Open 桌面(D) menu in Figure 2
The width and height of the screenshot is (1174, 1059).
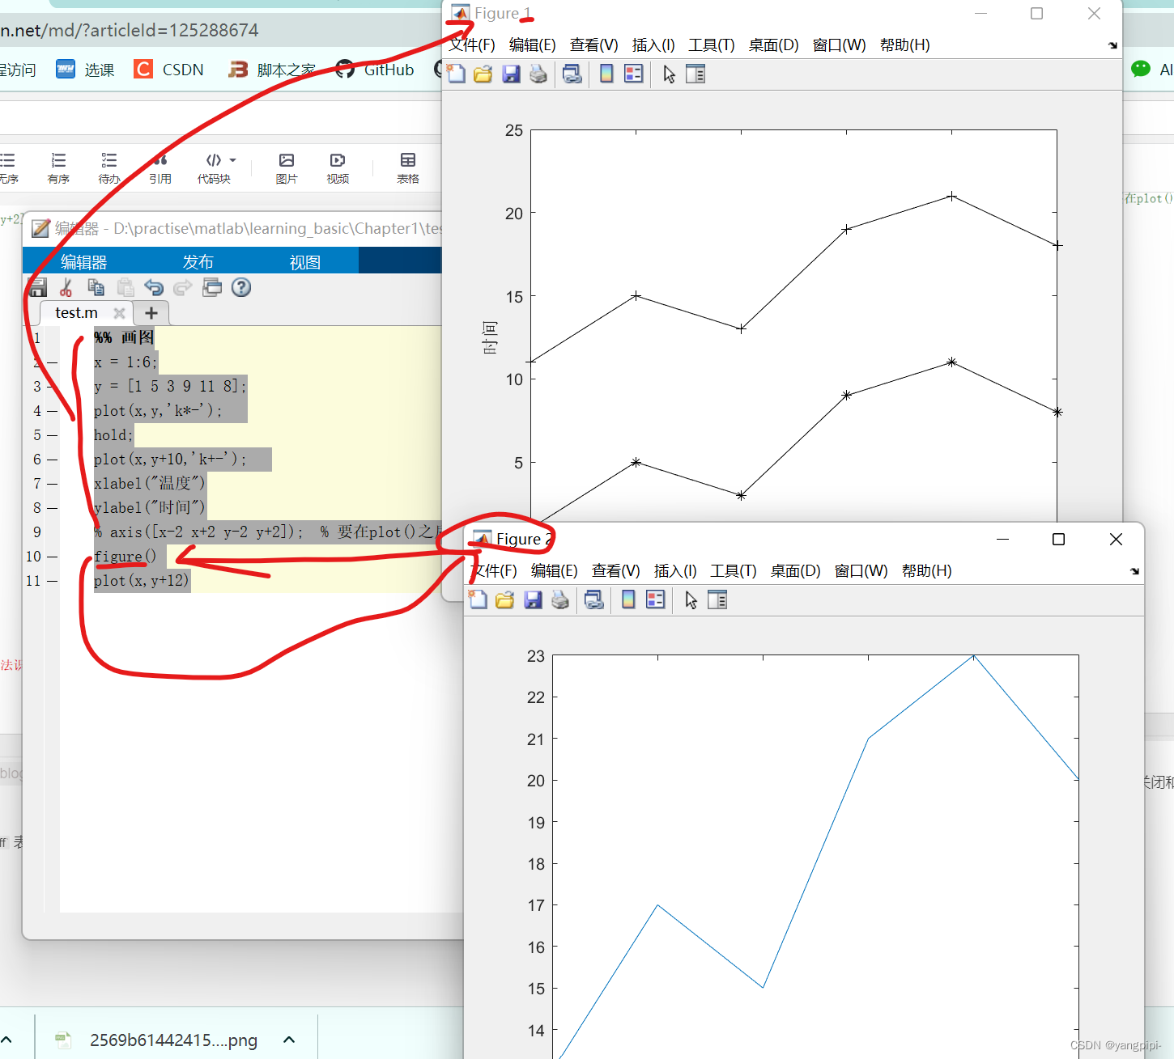(796, 571)
